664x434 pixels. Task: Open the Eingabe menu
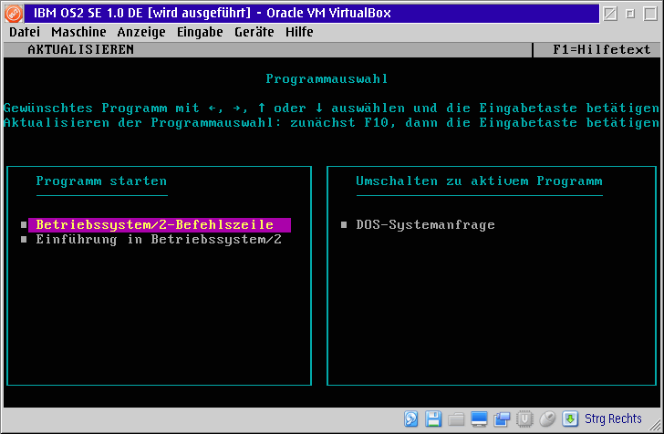coord(200,32)
